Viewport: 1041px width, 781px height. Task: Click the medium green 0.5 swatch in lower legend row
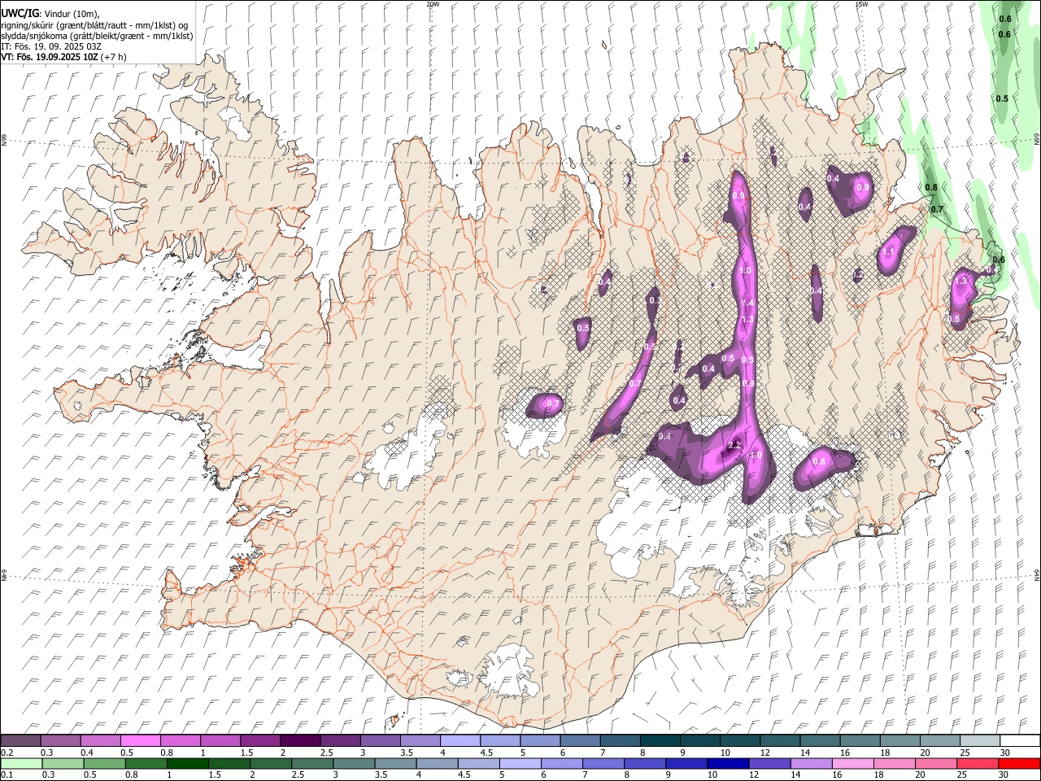tap(104, 763)
